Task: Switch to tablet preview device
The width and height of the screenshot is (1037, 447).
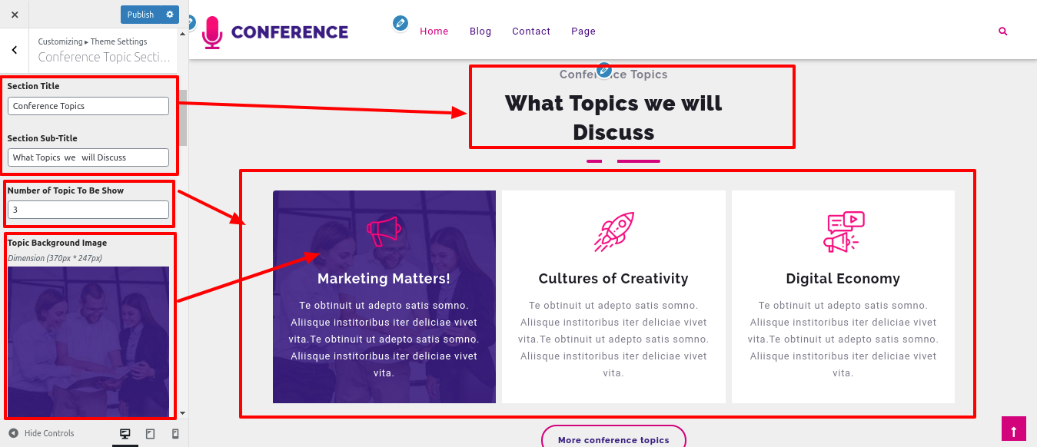Action: point(150,434)
